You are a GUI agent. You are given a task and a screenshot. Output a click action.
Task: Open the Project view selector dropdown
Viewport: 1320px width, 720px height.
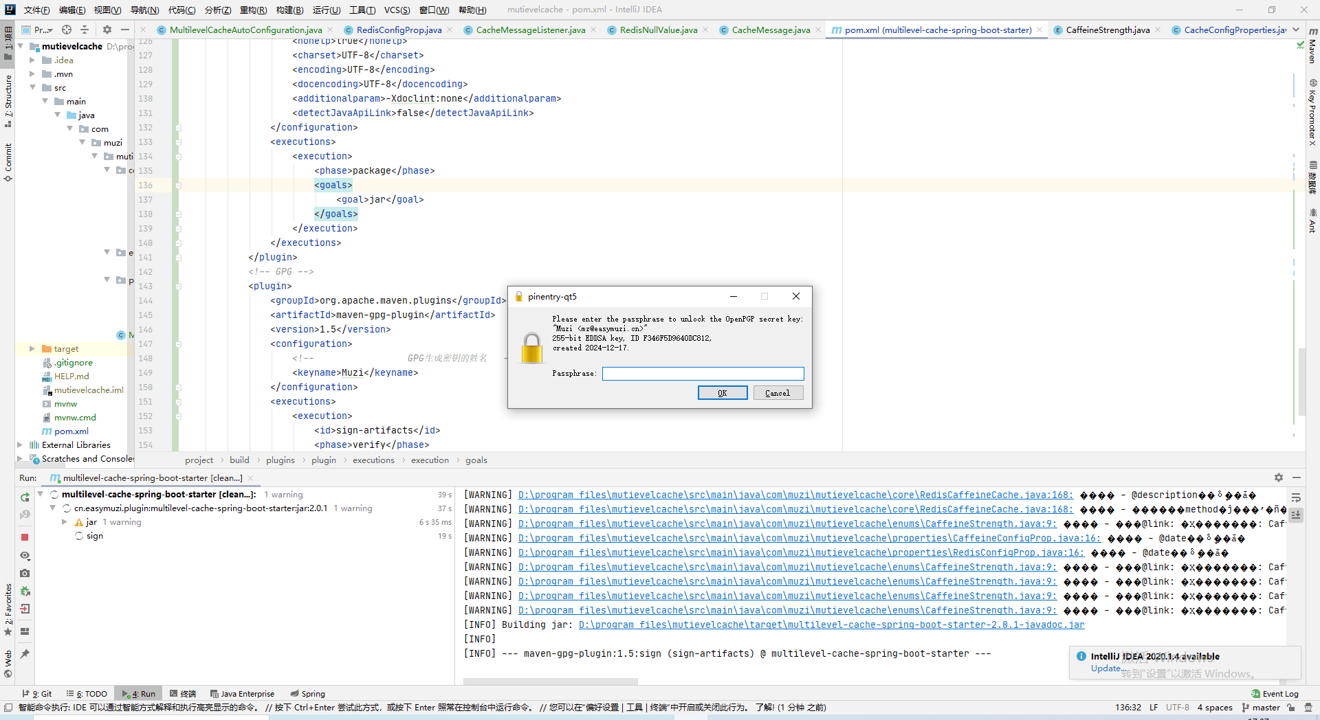tap(38, 30)
